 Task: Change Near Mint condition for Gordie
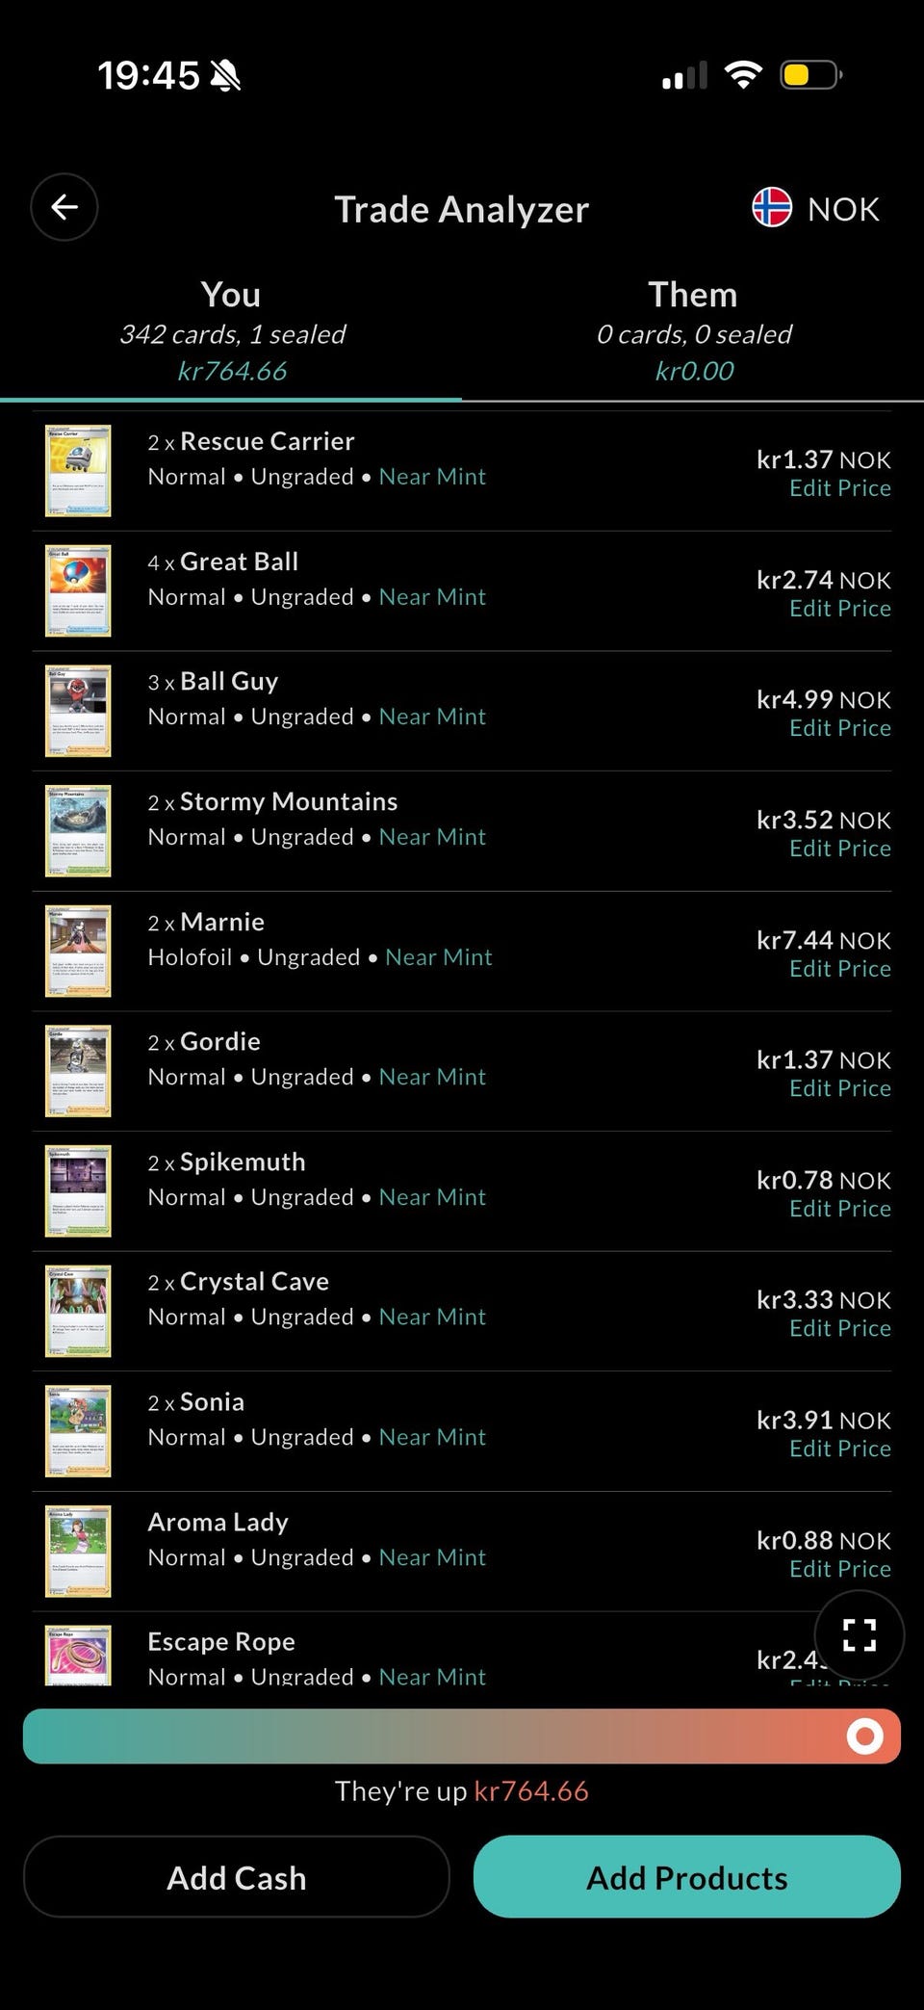coord(432,1077)
